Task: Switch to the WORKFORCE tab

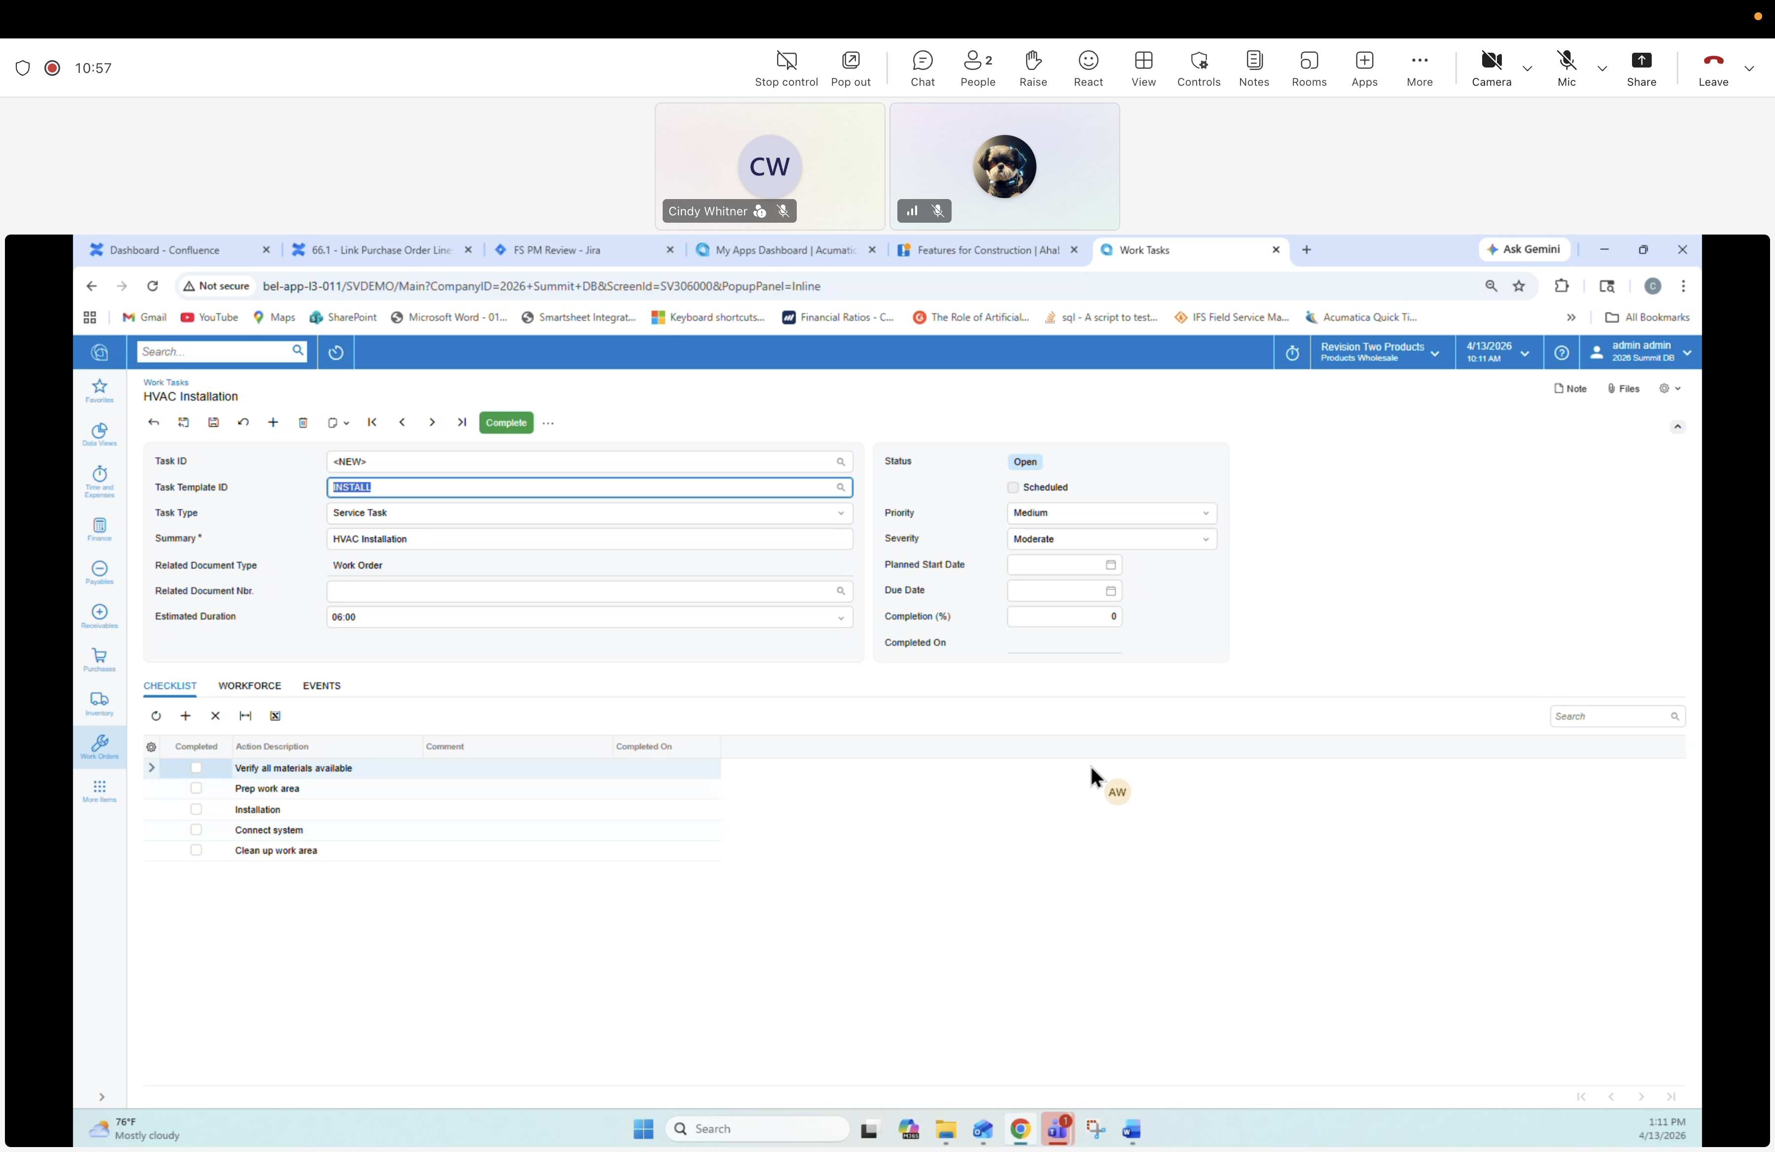Action: coord(250,685)
